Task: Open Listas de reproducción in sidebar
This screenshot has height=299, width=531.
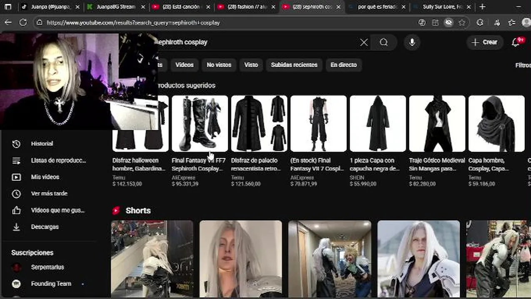Action: (x=49, y=160)
